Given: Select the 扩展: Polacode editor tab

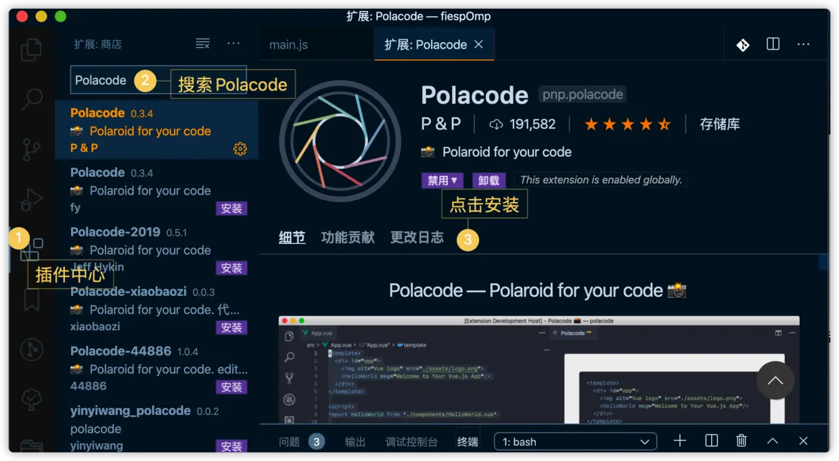Looking at the screenshot, I should 434,45.
